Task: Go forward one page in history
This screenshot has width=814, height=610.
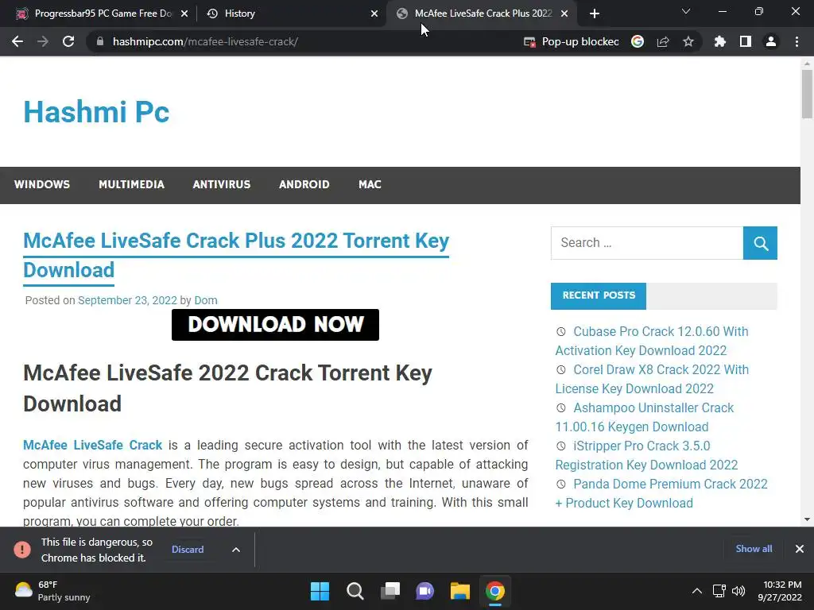Action: point(43,41)
